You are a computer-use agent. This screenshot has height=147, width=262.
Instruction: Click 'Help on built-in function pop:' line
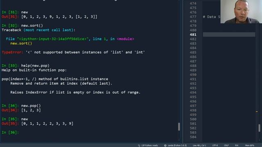click(x=34, y=70)
